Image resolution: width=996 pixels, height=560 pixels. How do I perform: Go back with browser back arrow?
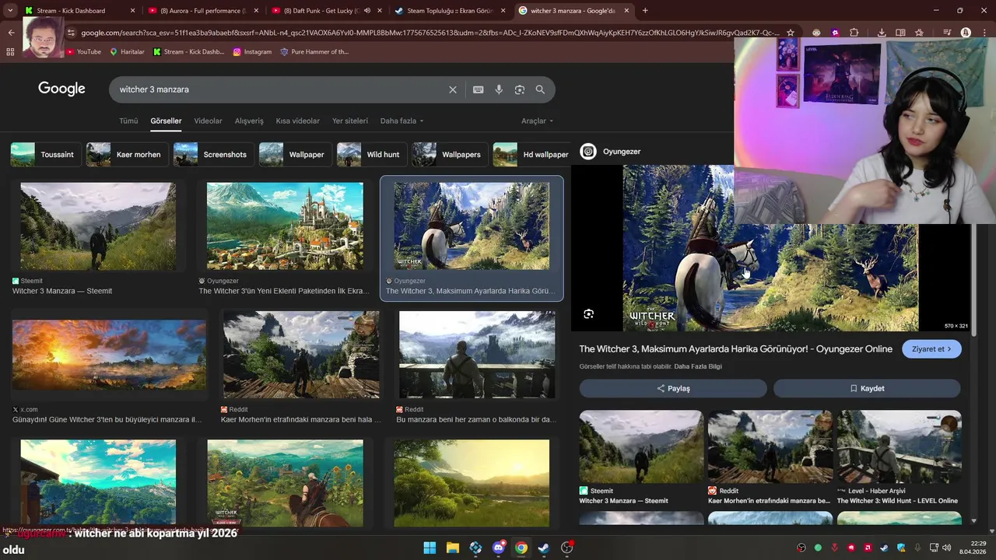point(11,33)
